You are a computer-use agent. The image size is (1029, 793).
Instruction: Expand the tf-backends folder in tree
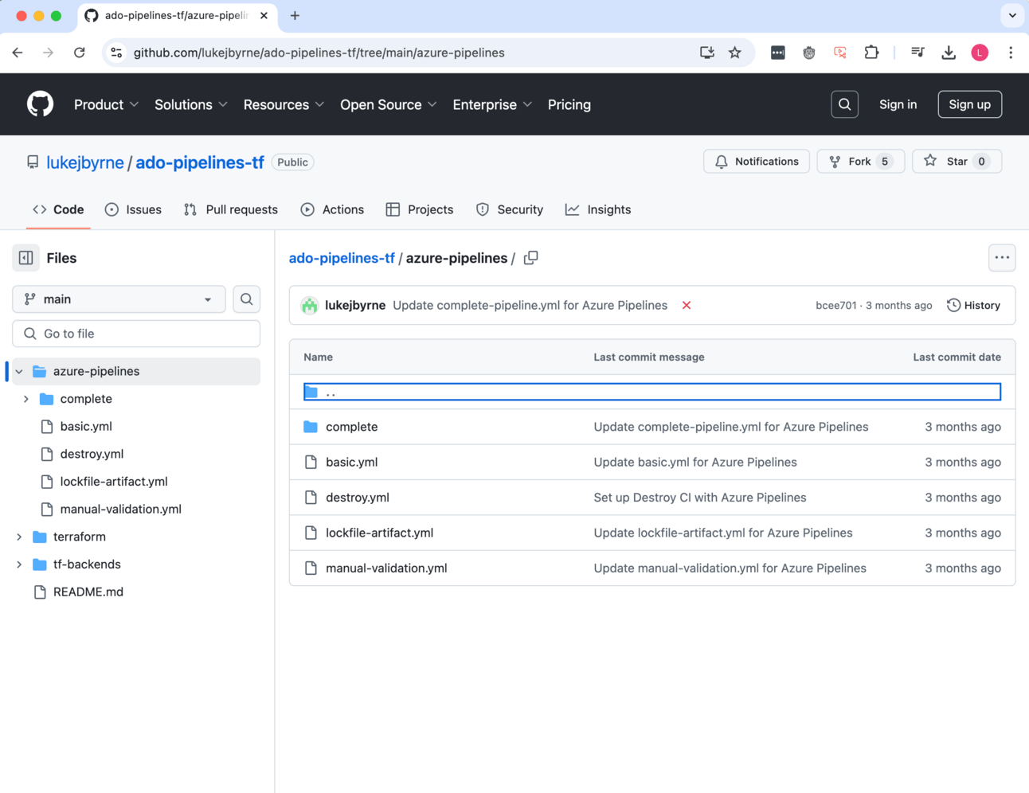point(20,564)
